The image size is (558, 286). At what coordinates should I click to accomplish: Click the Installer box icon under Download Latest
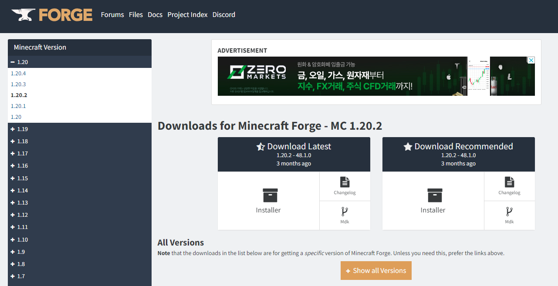(x=270, y=195)
